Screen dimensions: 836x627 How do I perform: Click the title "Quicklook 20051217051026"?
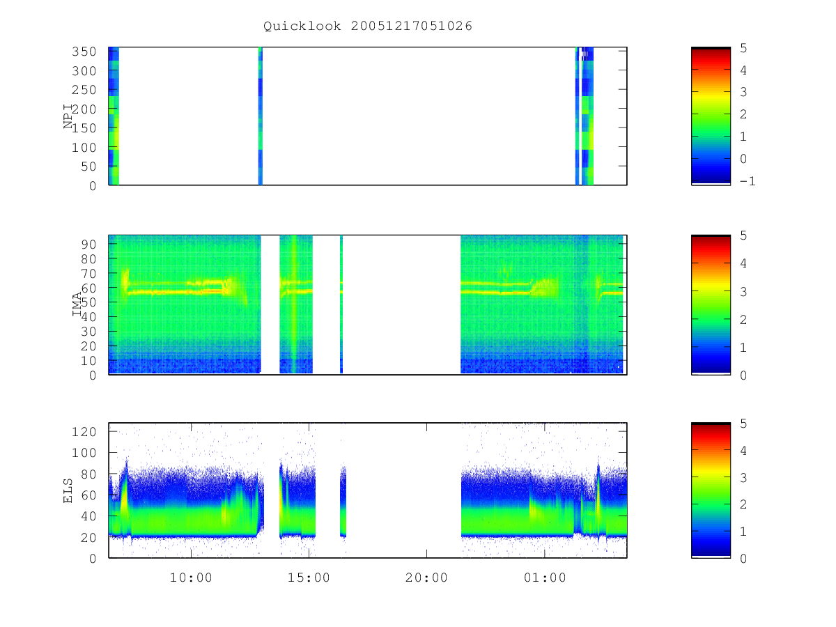pyautogui.click(x=368, y=26)
